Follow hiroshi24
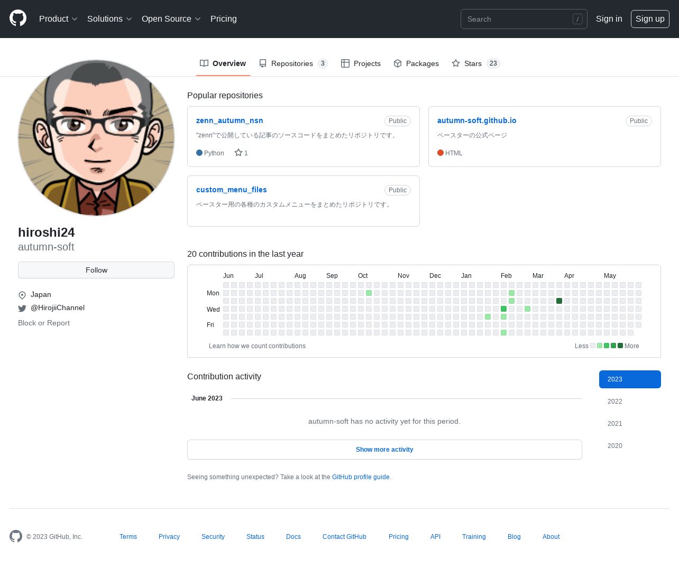This screenshot has height=569, width=679. (96, 270)
